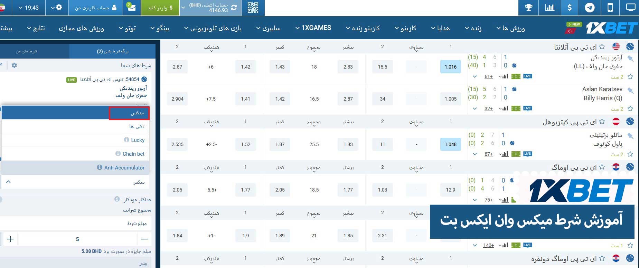
Task: Favorite the ای تی پی اوماگ دونفره league star
Action: pyautogui.click(x=602, y=258)
